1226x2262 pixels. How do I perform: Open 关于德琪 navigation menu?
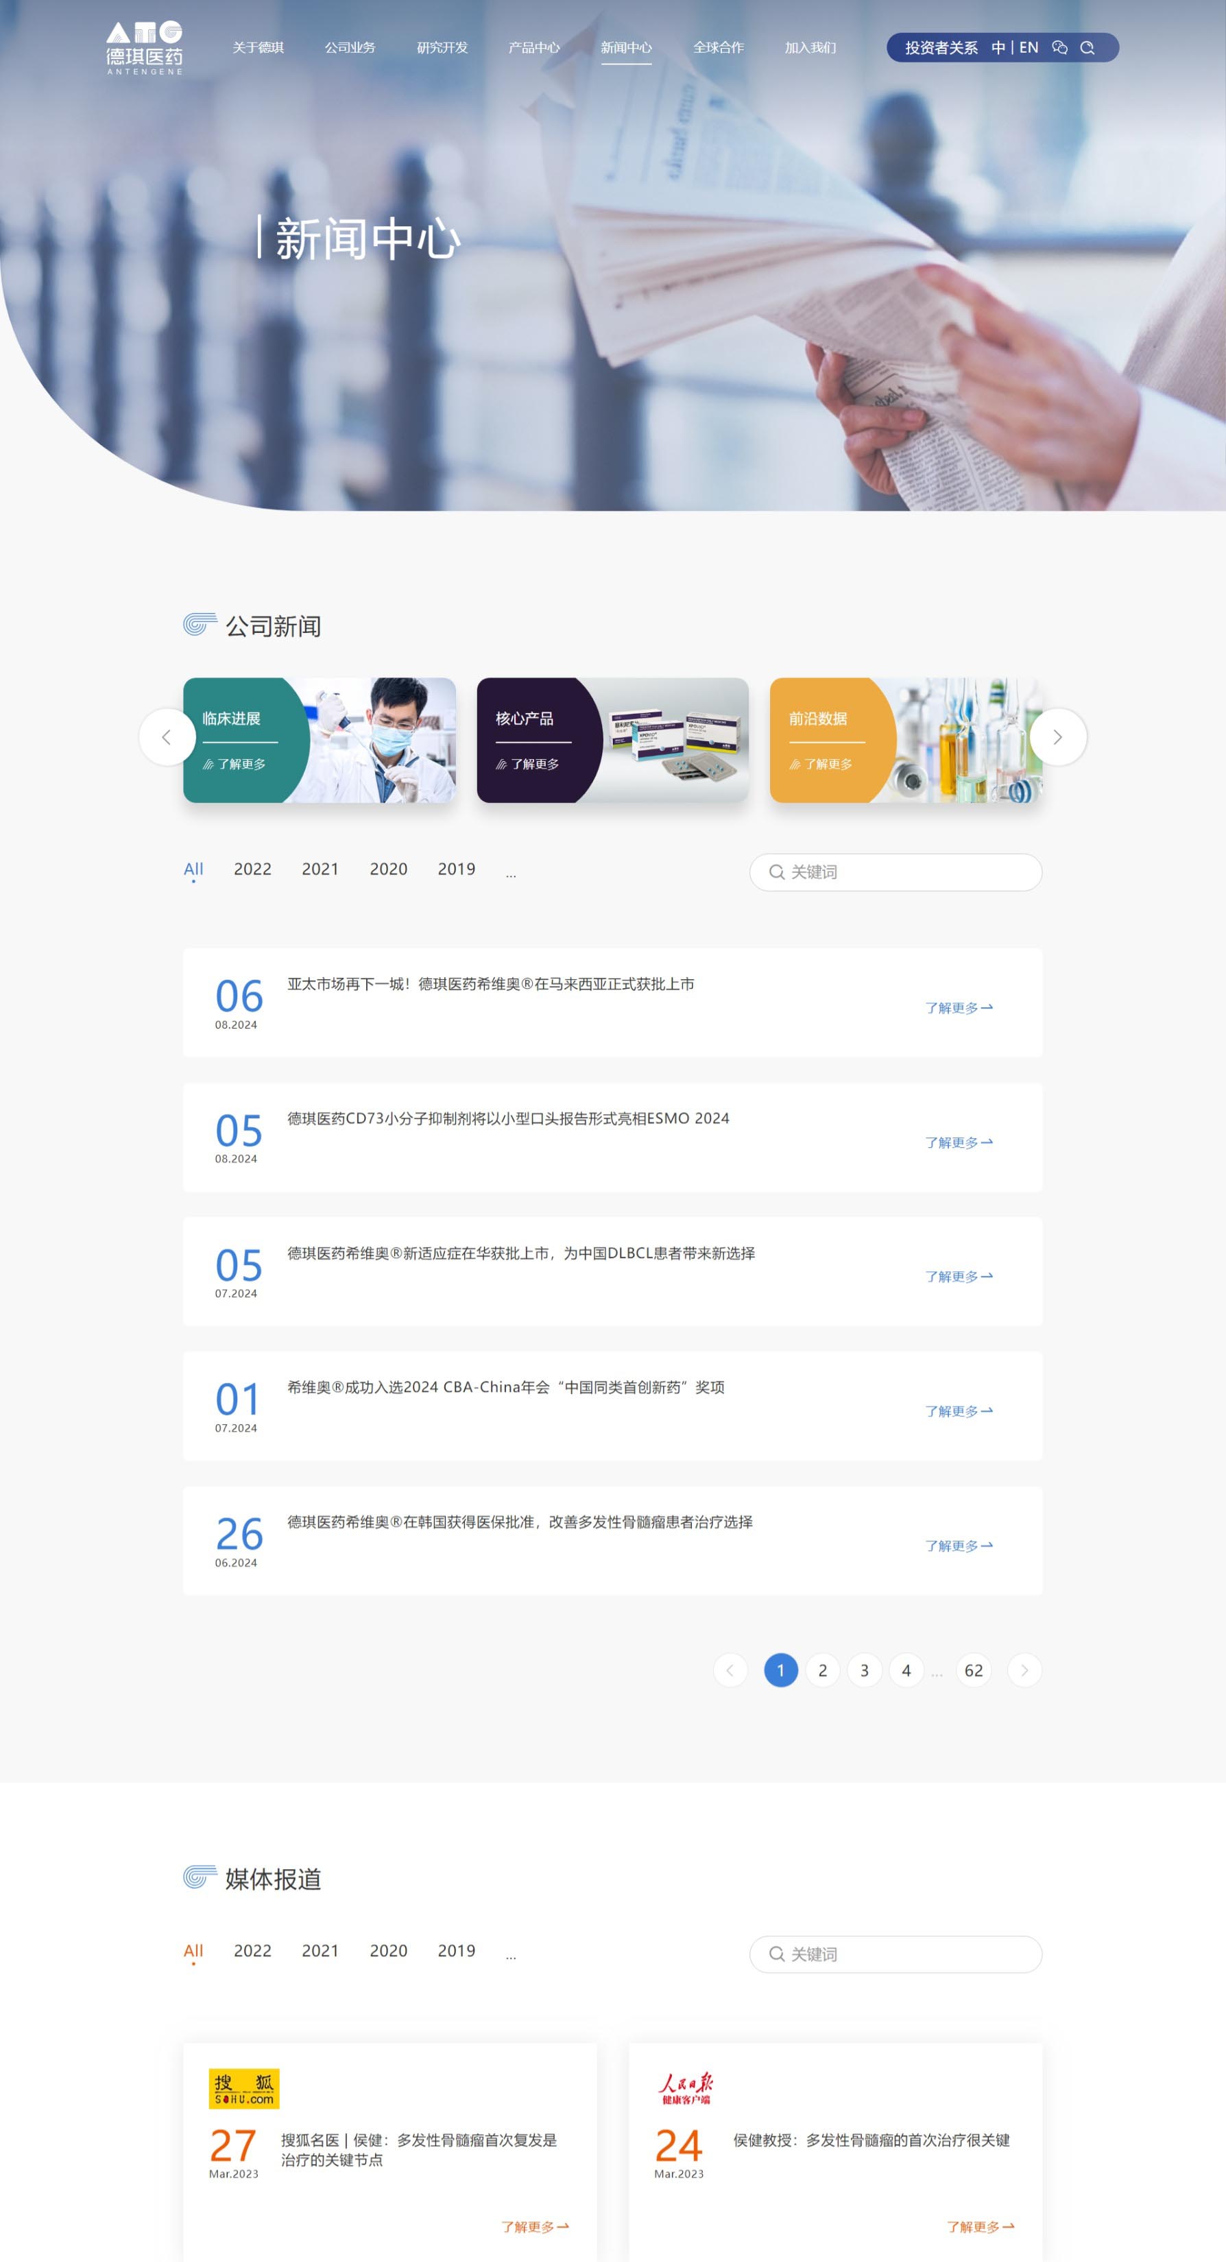coord(259,47)
